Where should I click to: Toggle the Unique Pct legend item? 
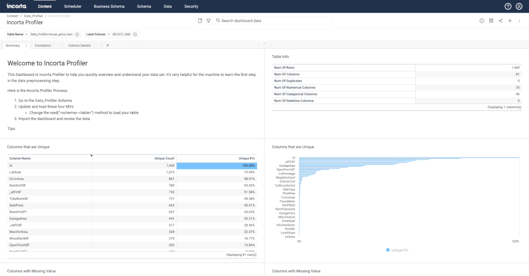coord(398,250)
